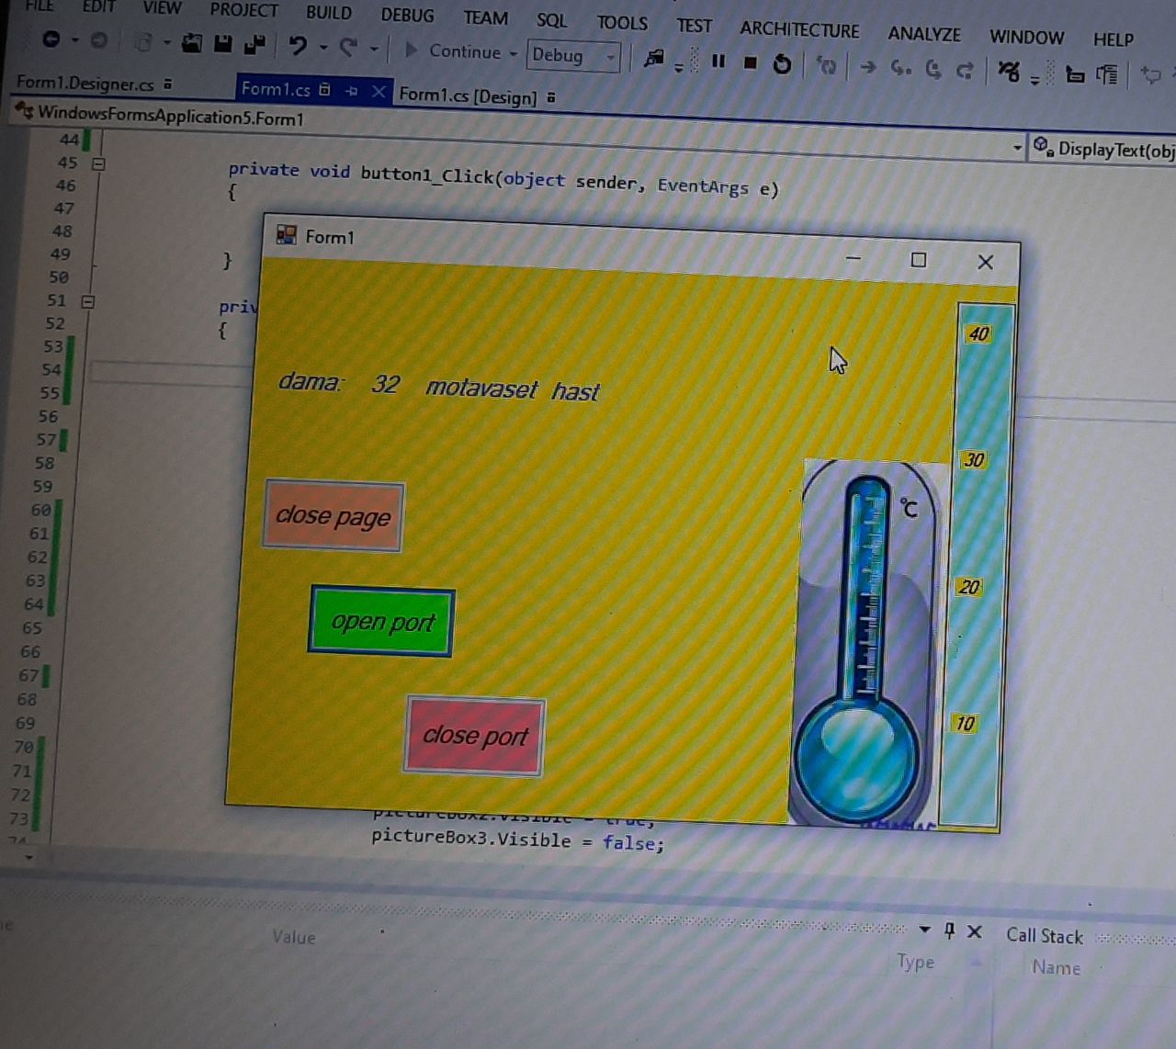Stop debugging with the square icon

751,62
